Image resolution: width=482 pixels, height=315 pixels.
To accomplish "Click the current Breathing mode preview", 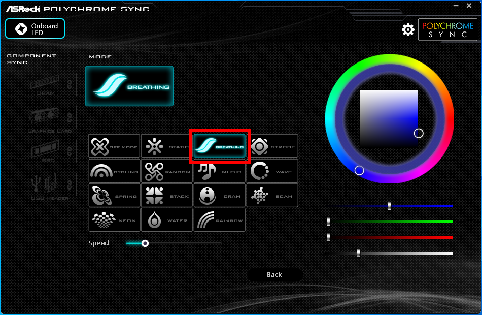I will pyautogui.click(x=129, y=86).
